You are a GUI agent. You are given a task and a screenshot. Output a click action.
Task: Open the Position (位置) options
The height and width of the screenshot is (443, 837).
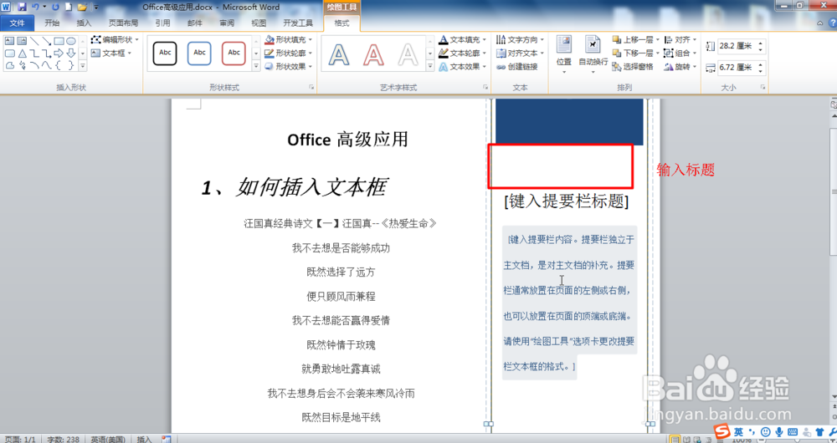[x=563, y=54]
